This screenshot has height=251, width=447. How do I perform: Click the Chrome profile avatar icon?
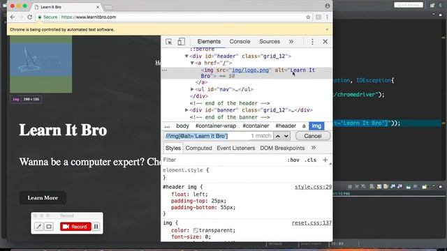[x=328, y=6]
